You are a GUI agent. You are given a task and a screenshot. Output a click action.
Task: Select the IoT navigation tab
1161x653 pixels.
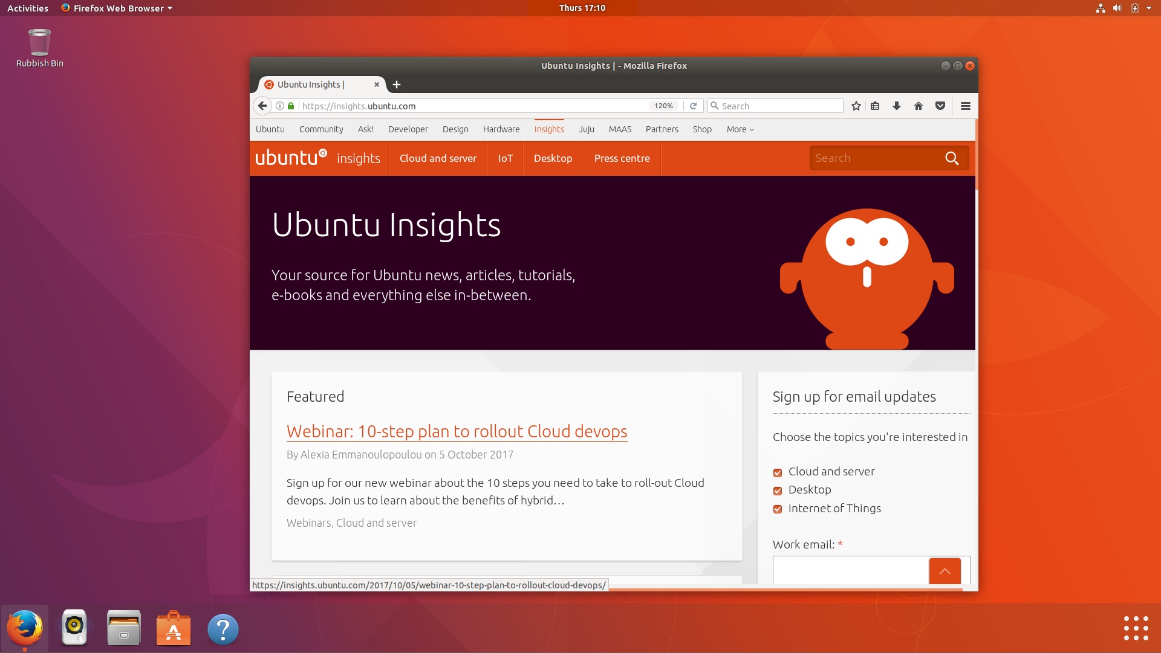505,158
